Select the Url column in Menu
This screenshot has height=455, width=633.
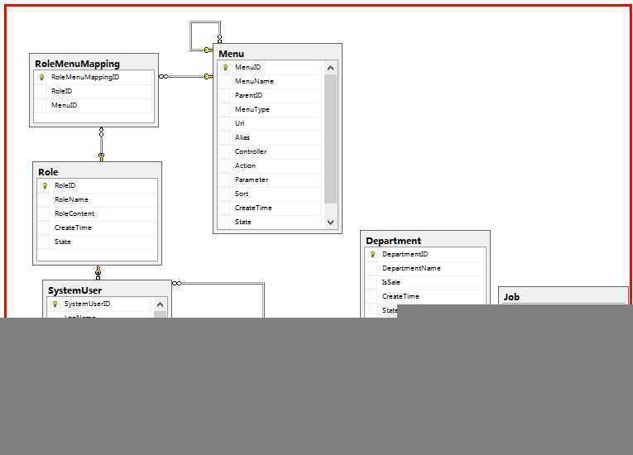click(270, 123)
